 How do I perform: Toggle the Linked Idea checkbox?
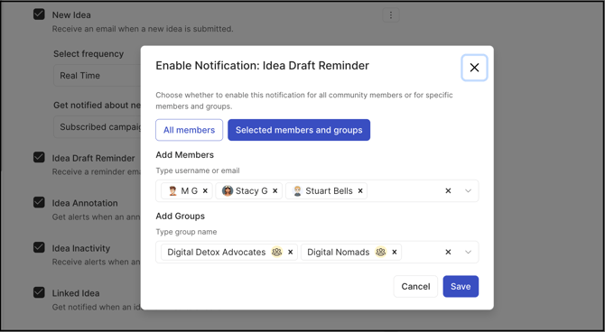[x=39, y=292]
